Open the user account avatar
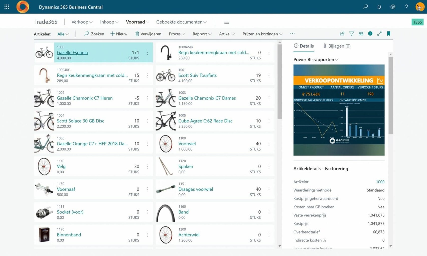Screen dimensions: 427x256 (420, 7)
